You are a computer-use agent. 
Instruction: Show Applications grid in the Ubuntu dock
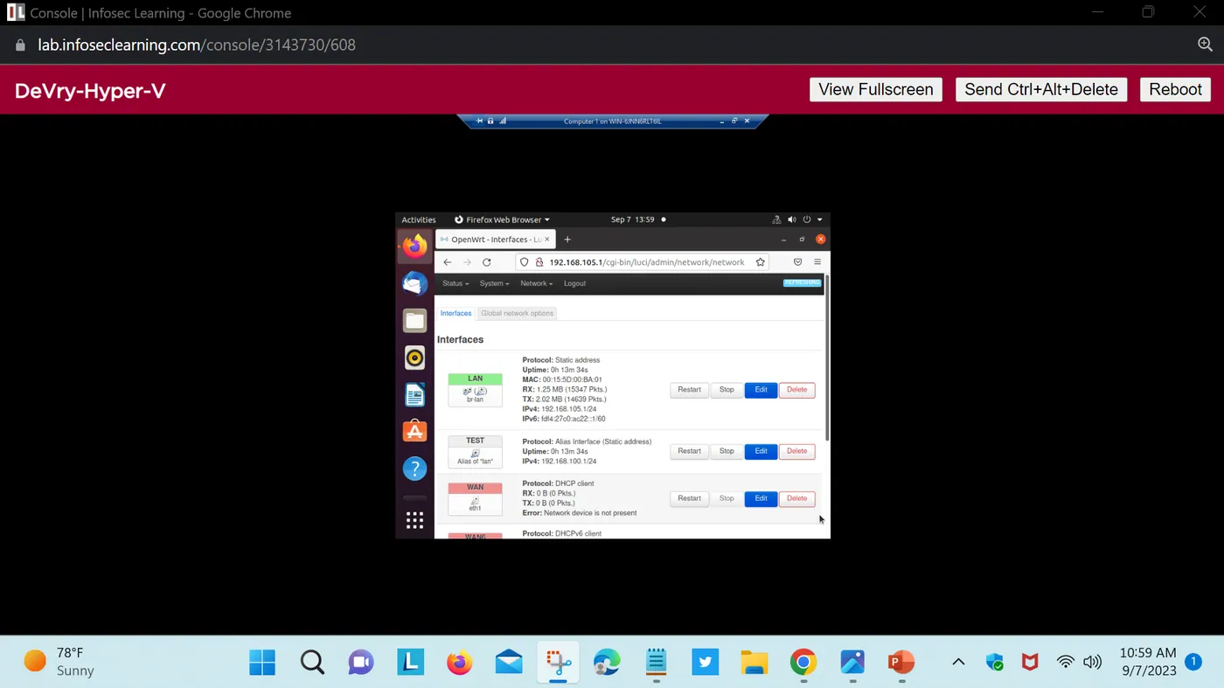click(414, 520)
